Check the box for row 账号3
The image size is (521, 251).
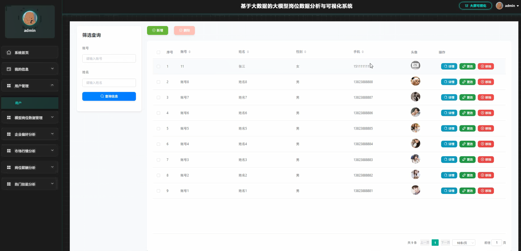point(158,160)
